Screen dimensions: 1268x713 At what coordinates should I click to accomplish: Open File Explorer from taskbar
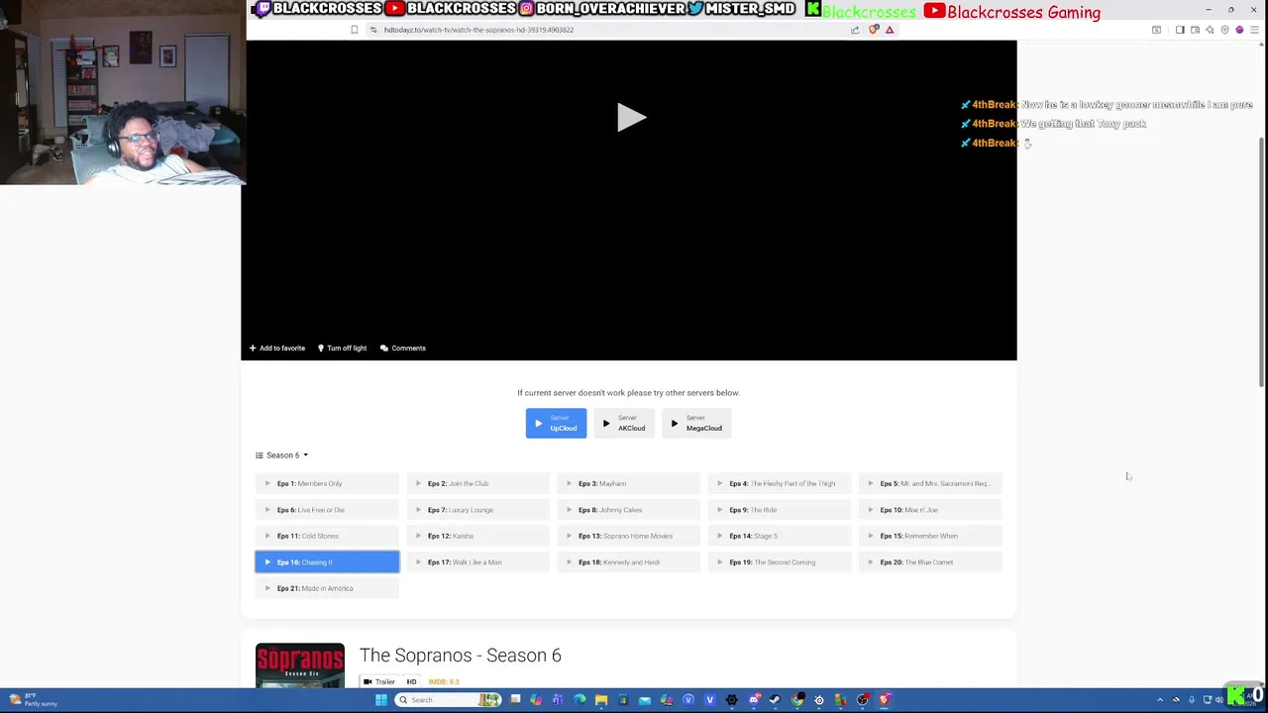tap(601, 700)
